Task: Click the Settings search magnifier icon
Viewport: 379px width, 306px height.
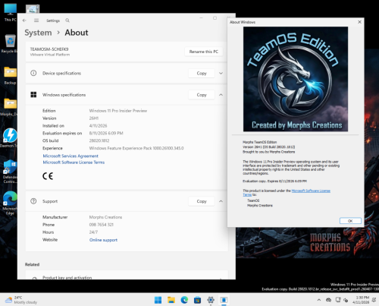Action: coord(67,21)
